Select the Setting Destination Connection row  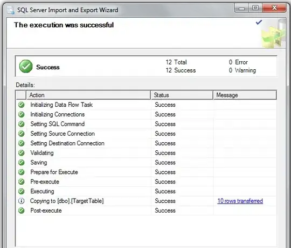click(x=146, y=143)
